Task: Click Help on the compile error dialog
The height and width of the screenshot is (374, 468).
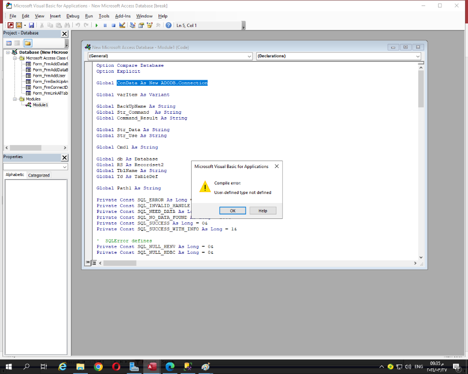Action: [262, 210]
